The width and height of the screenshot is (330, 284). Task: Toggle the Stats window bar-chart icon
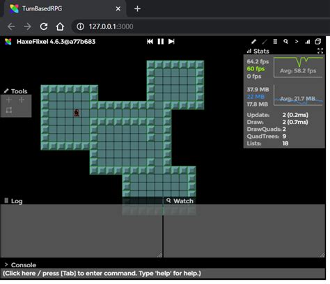coord(308,42)
